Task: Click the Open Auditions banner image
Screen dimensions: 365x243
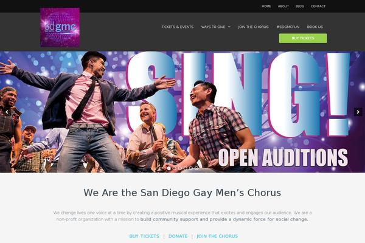Action: click(182, 112)
